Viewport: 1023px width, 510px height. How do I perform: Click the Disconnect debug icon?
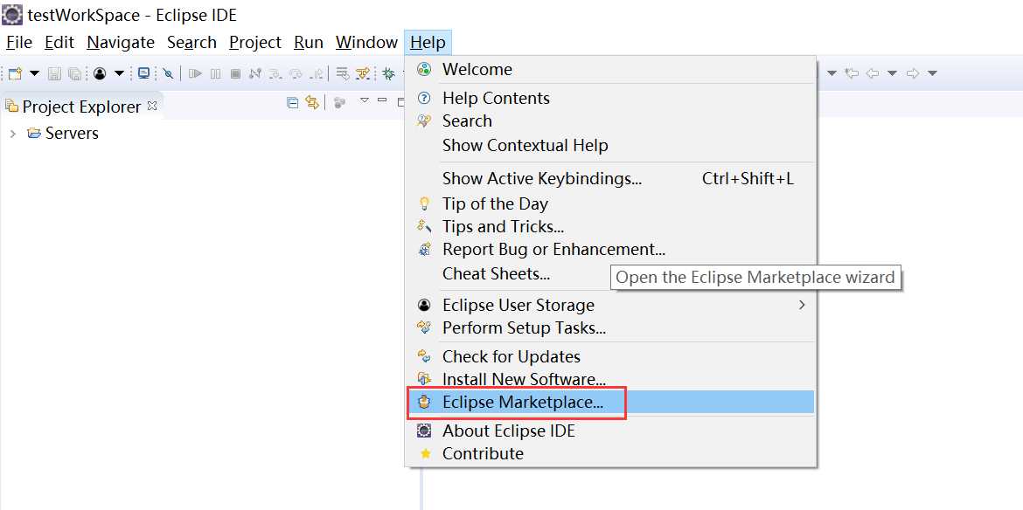pos(255,73)
